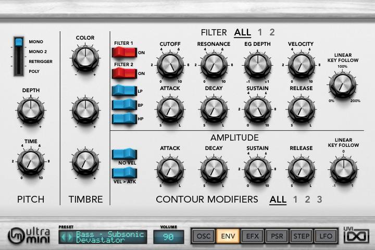Click the timbre COLOR knob
This screenshot has height=250, width=375.
[85, 58]
